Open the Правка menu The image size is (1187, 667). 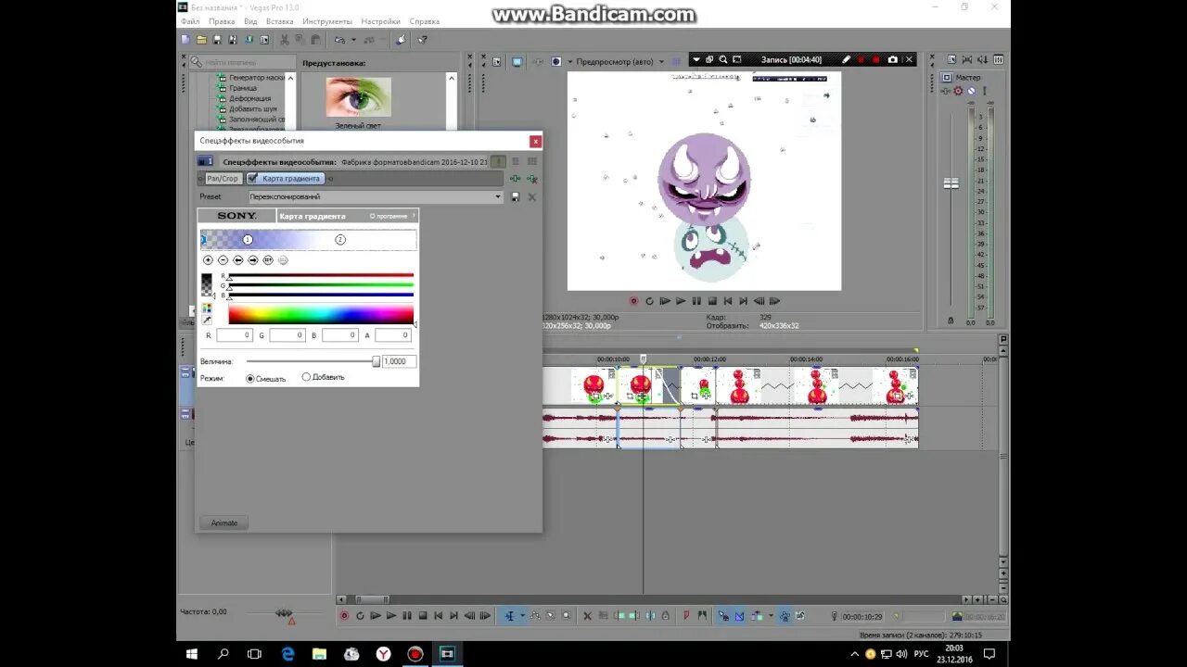(x=222, y=21)
